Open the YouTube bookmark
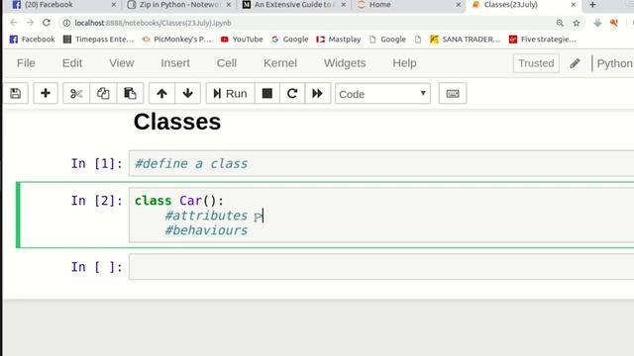Image resolution: width=634 pixels, height=356 pixels. tap(242, 40)
